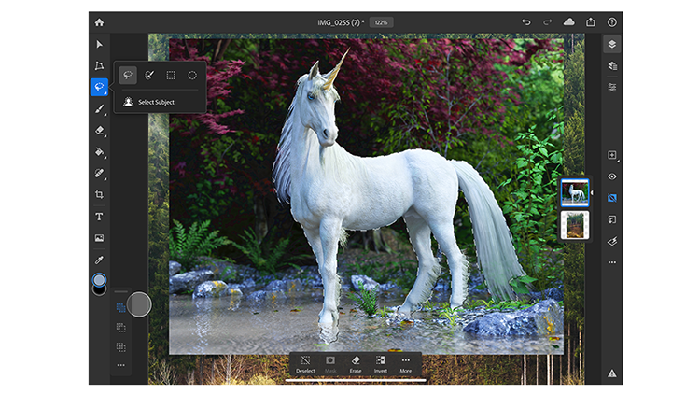
Task: Select the Paint Bucket fill tool
Action: pyautogui.click(x=99, y=151)
